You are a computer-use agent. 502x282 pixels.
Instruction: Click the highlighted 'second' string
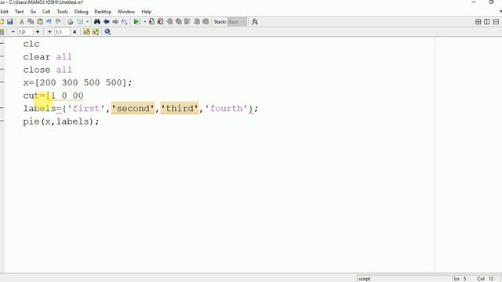tap(133, 108)
